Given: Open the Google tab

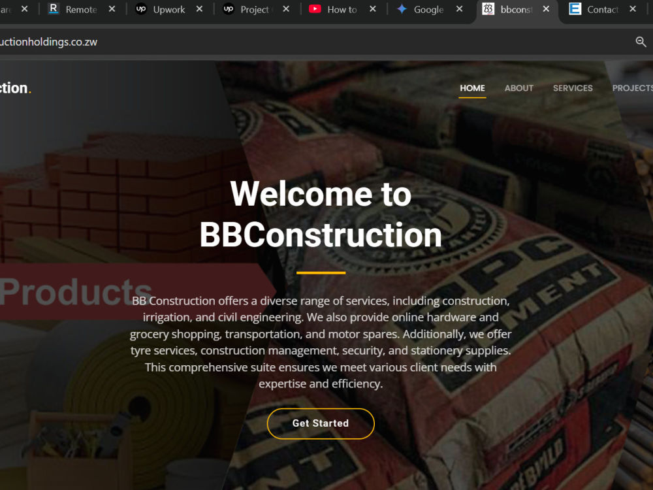Looking at the screenshot, I should click(x=428, y=9).
